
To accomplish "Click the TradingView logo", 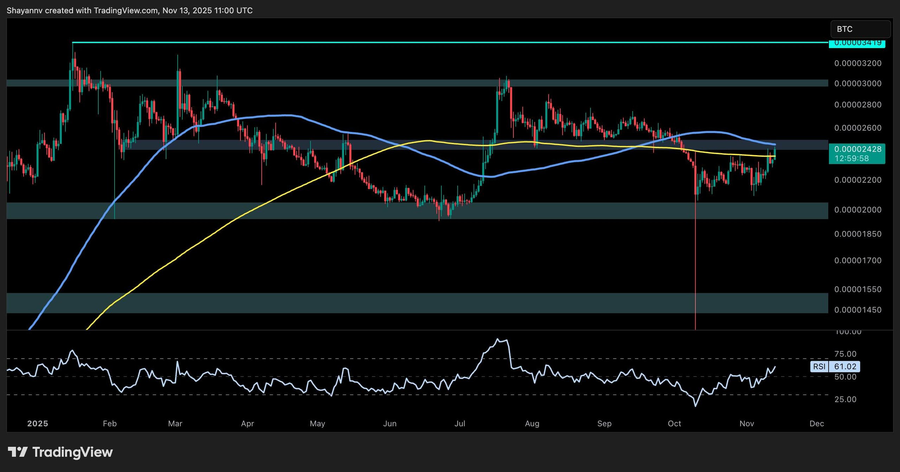I will [x=60, y=452].
